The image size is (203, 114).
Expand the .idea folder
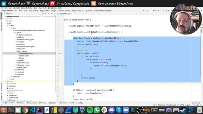point(6,19)
